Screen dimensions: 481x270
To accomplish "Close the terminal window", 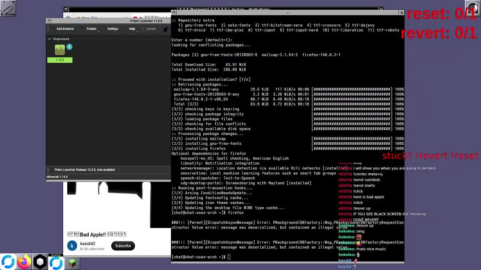I will [401, 13].
